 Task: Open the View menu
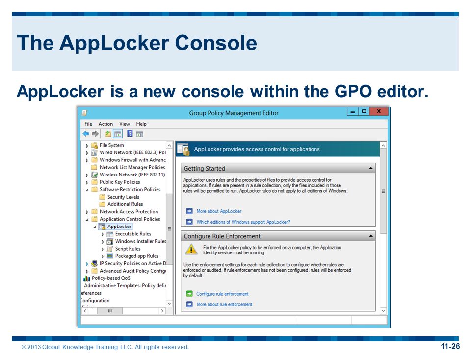124,124
